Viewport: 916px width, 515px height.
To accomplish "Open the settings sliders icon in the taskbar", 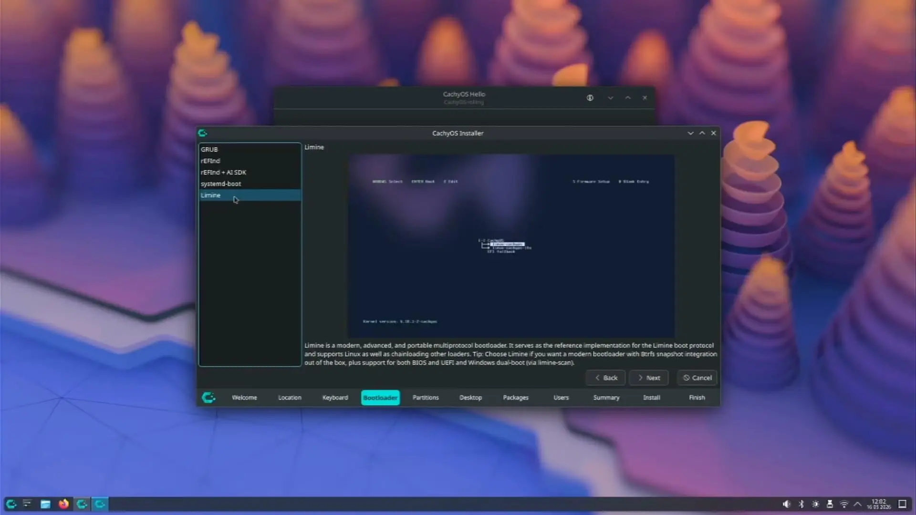I will click(27, 504).
